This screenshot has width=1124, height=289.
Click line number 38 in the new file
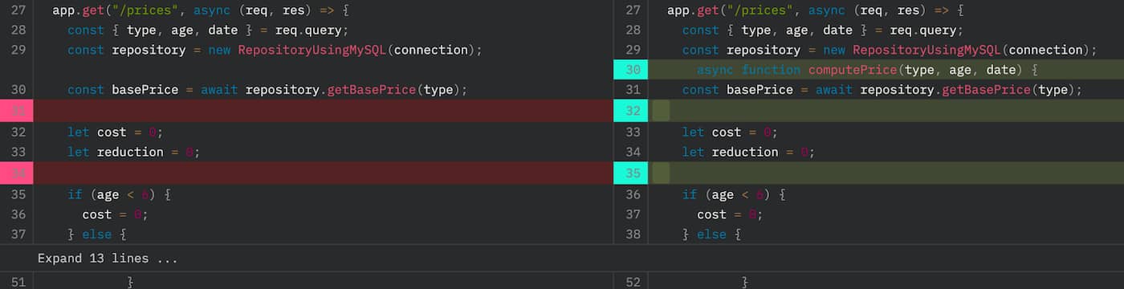point(633,235)
